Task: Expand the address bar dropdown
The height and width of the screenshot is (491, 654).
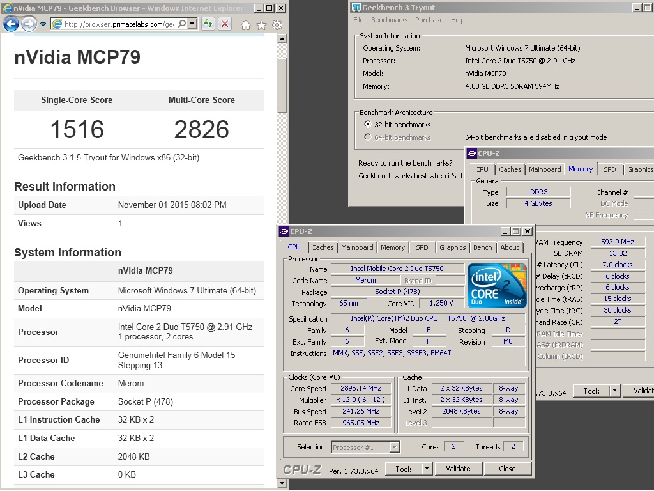Action: point(192,24)
